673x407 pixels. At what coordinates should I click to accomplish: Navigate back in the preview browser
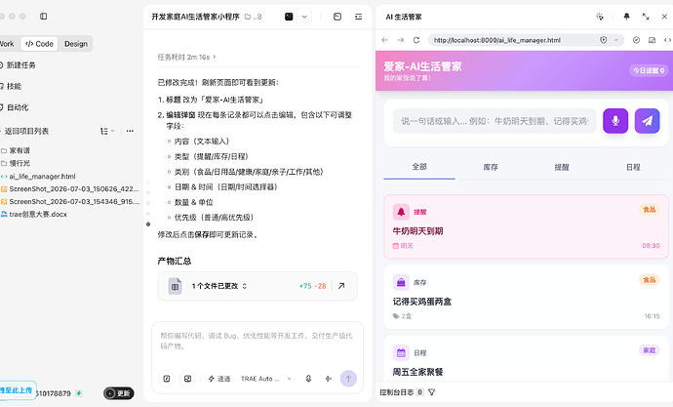pos(385,40)
